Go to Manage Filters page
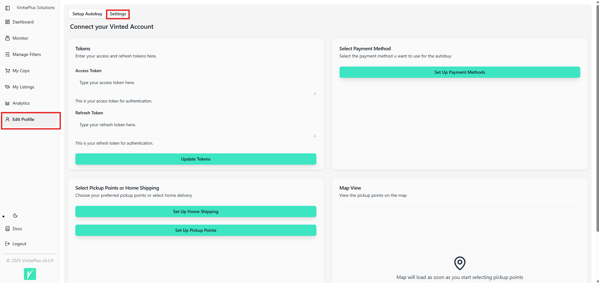Screen dimensions: 599x283 [x=27, y=54]
